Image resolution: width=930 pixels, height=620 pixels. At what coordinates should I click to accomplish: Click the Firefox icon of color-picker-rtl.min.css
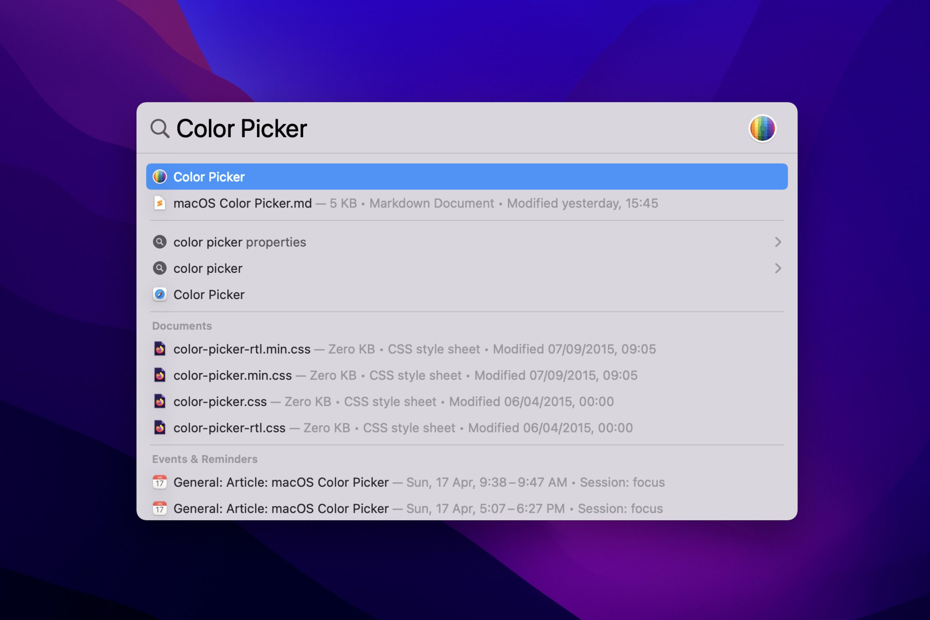click(x=160, y=349)
